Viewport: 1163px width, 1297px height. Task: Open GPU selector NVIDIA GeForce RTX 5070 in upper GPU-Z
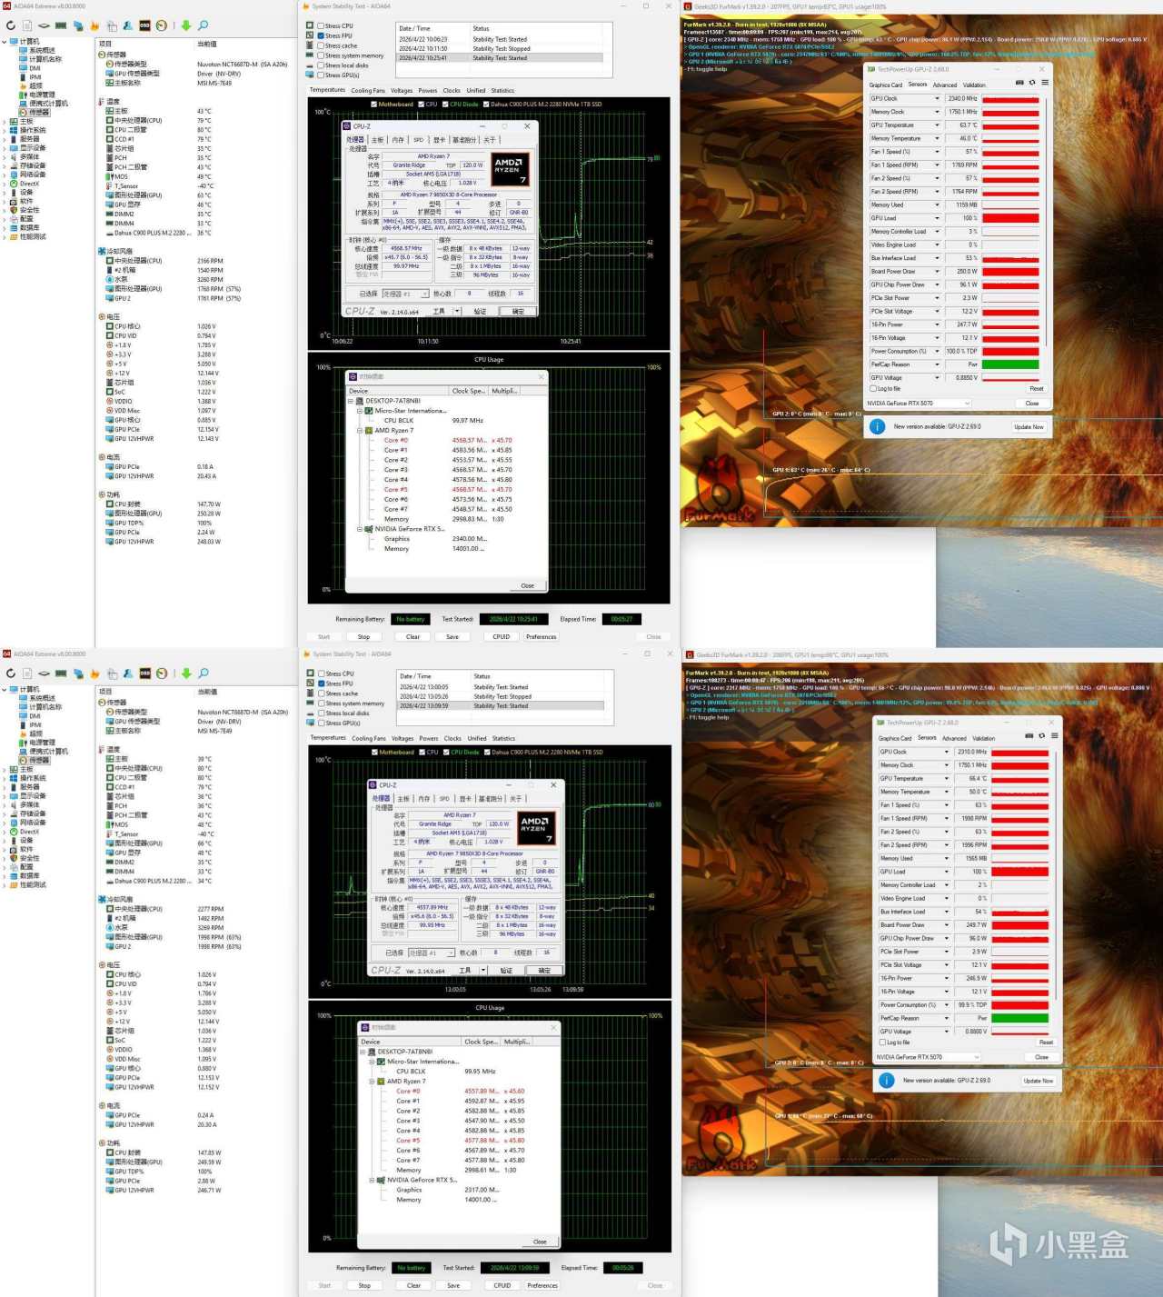pyautogui.click(x=919, y=404)
